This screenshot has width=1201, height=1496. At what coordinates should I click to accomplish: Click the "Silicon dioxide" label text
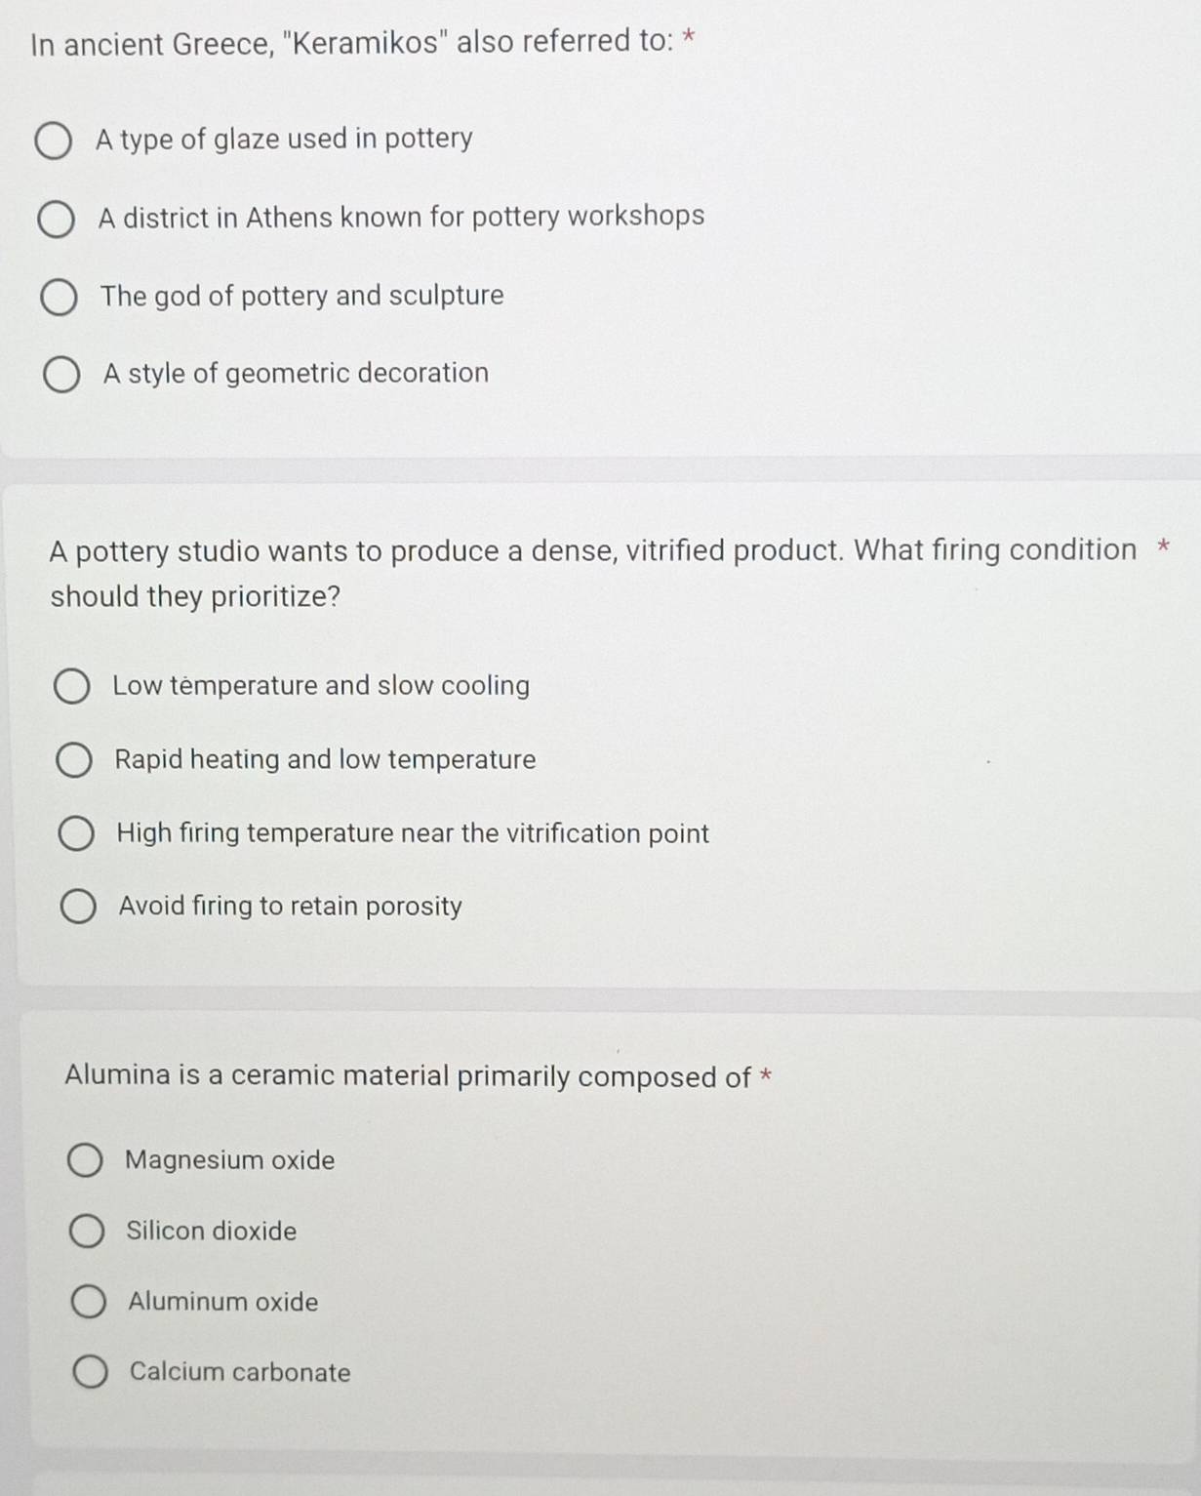(x=211, y=1232)
